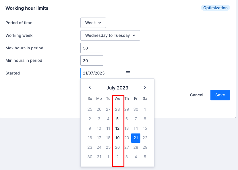Open the Period of time Week dropdown
The image size is (238, 170).
pos(93,22)
